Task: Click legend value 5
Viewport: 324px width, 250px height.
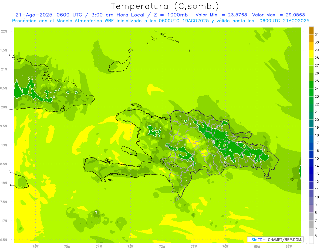Action: coord(316,236)
